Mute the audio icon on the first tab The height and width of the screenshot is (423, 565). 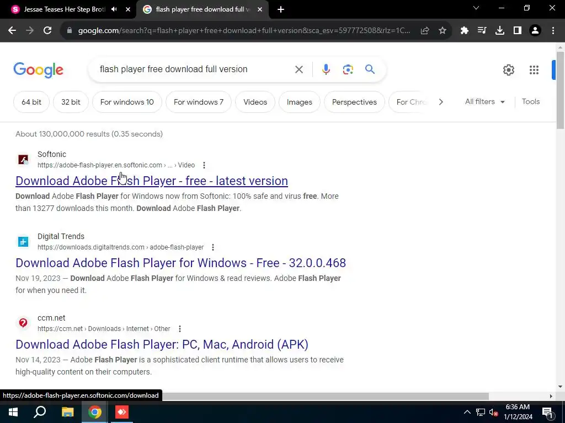(x=114, y=9)
